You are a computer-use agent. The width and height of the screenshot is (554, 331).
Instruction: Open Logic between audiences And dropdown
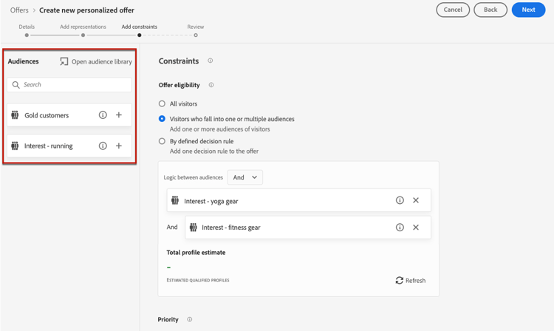[244, 177]
